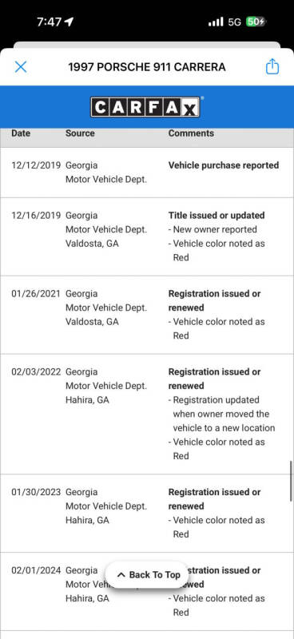Tap the 02/01/2024 date entry
Image resolution: width=294 pixels, height=639 pixels.
36,570
